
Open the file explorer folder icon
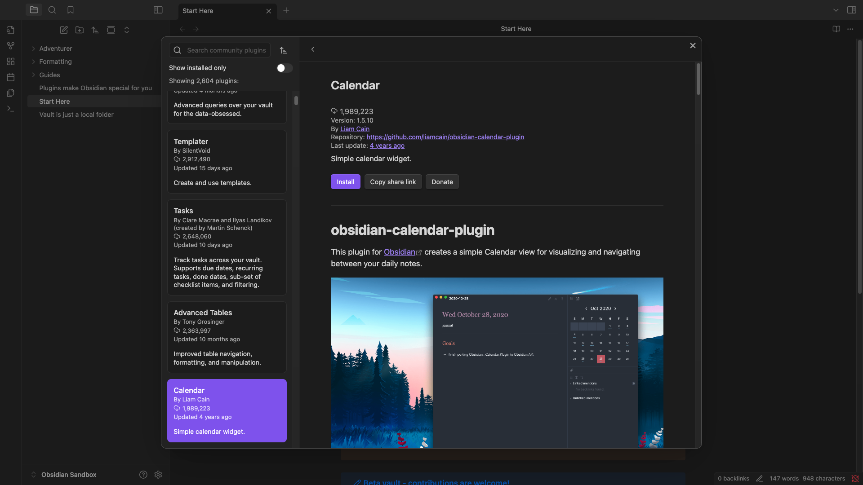point(34,10)
